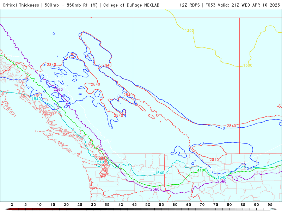Select colorbar tick label '60'
282x211 pixels.
coord(175,205)
